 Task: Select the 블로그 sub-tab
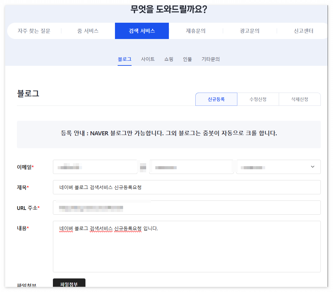[x=125, y=59]
